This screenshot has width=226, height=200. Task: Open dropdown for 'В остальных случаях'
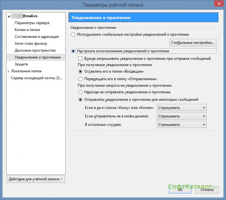[x=181, y=125]
